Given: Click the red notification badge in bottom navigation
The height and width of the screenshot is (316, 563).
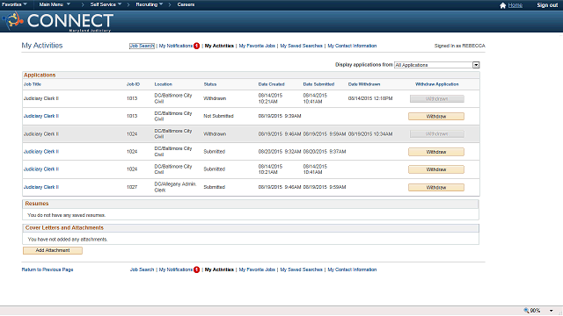Looking at the screenshot, I should point(197,269).
